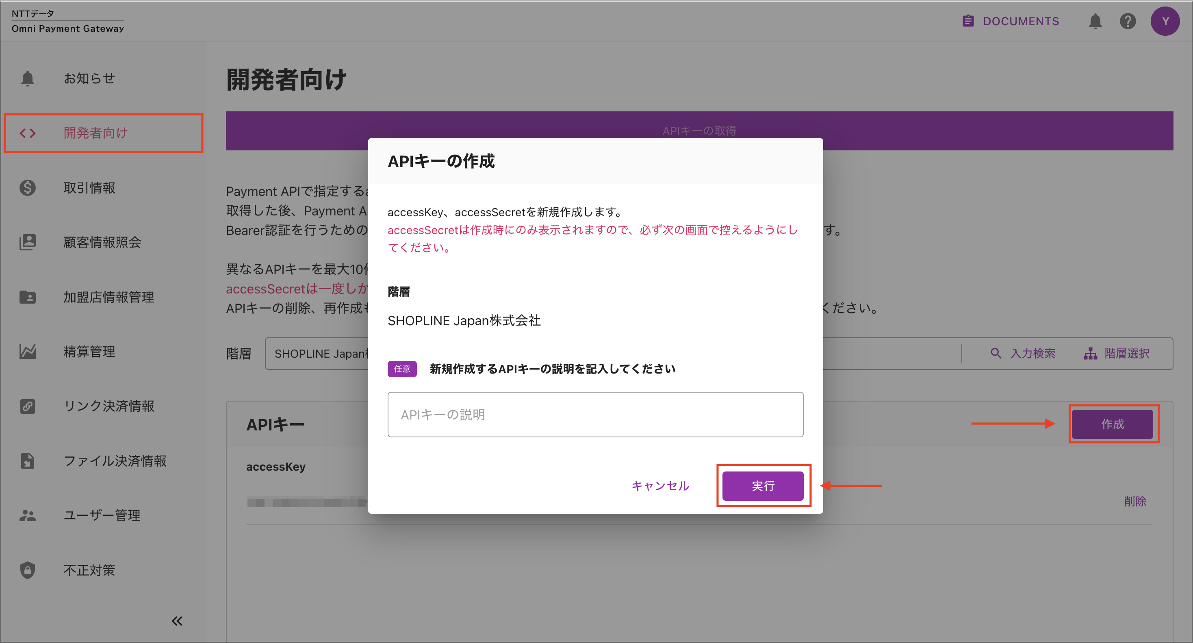This screenshot has height=643, width=1193.
Task: Click the accessKey column header
Action: click(x=275, y=467)
